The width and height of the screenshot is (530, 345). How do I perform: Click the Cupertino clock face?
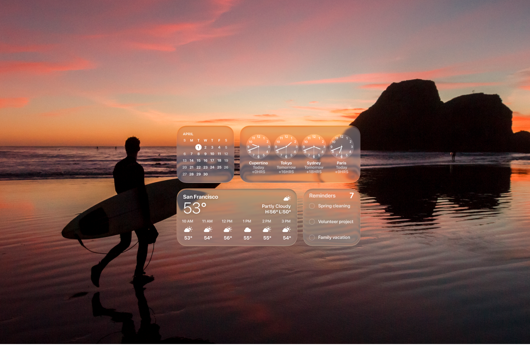tap(259, 146)
